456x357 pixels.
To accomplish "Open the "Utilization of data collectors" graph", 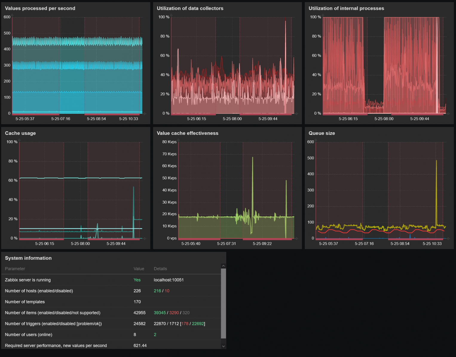I will [x=190, y=8].
